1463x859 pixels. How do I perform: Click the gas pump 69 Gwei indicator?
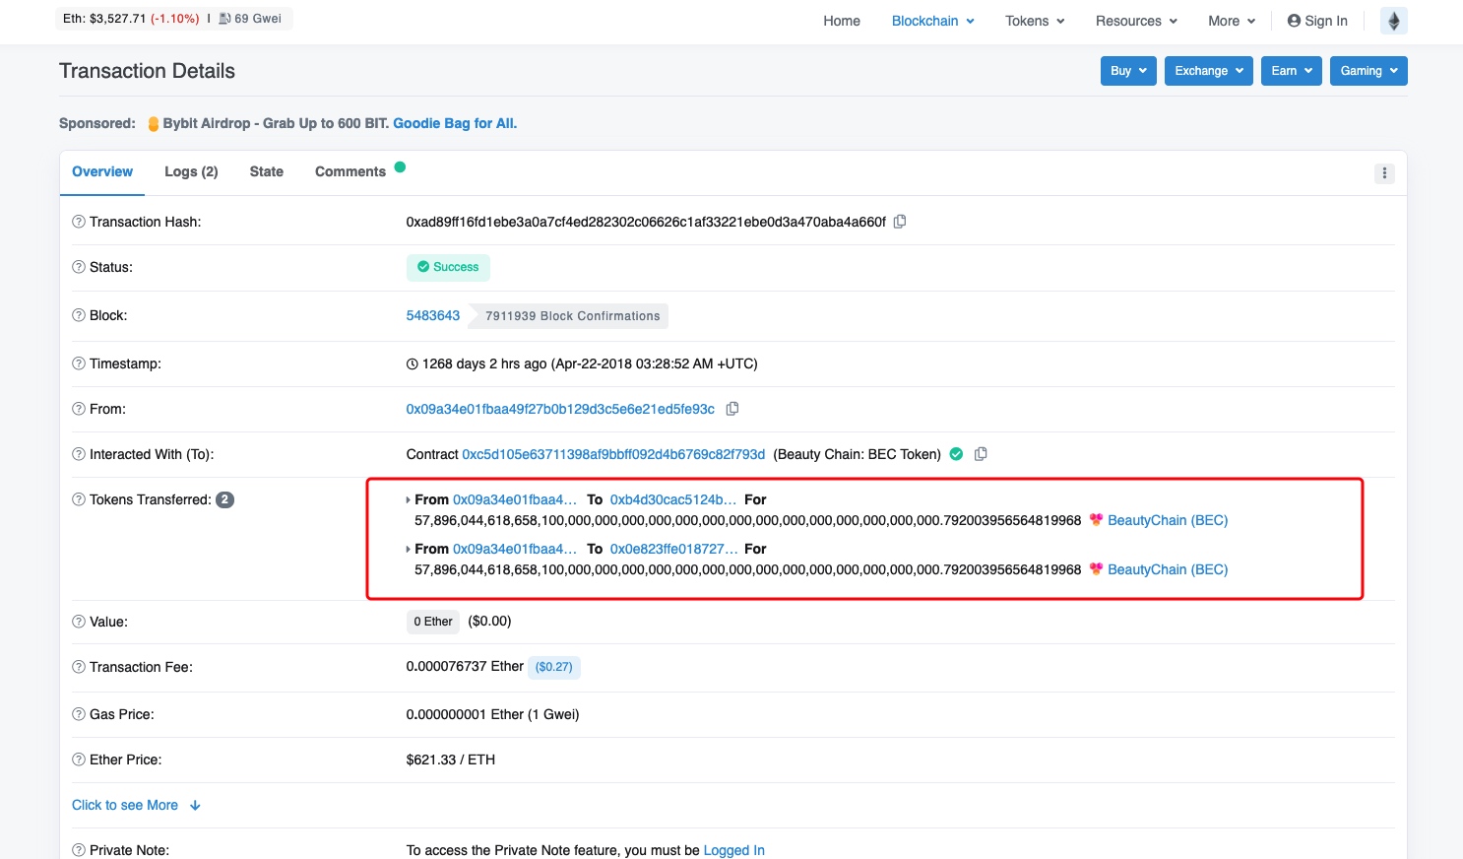pyautogui.click(x=250, y=19)
